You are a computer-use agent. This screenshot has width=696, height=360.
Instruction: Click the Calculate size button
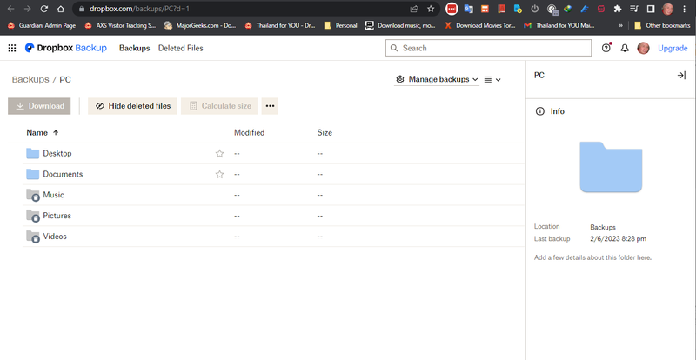[219, 106]
